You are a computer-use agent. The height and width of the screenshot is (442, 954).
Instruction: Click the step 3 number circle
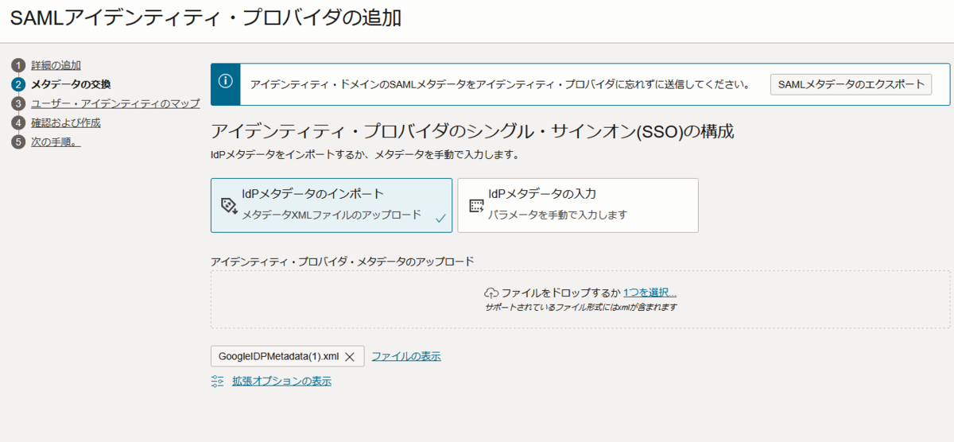18,103
